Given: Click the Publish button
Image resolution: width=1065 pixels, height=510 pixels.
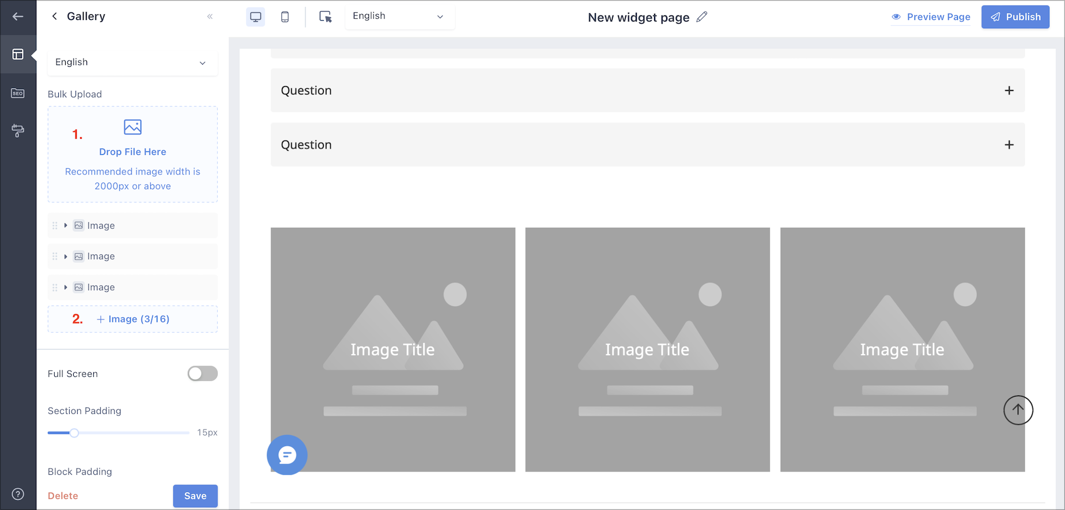Looking at the screenshot, I should point(1015,17).
